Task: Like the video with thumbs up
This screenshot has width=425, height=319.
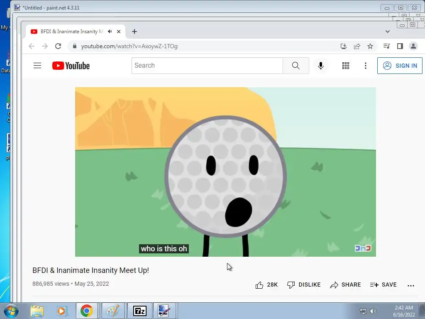Action: (x=266, y=285)
